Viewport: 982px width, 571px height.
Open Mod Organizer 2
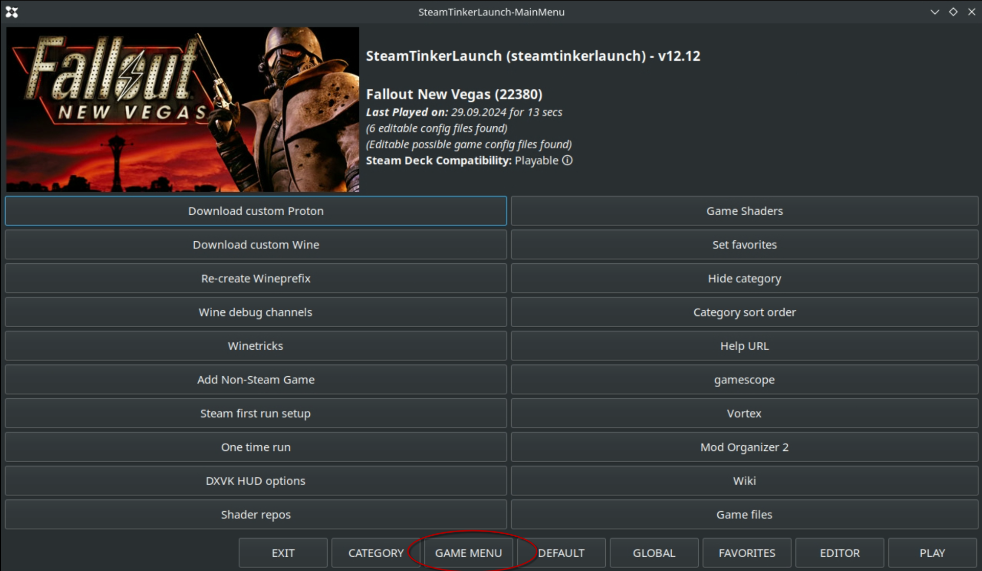(x=744, y=447)
